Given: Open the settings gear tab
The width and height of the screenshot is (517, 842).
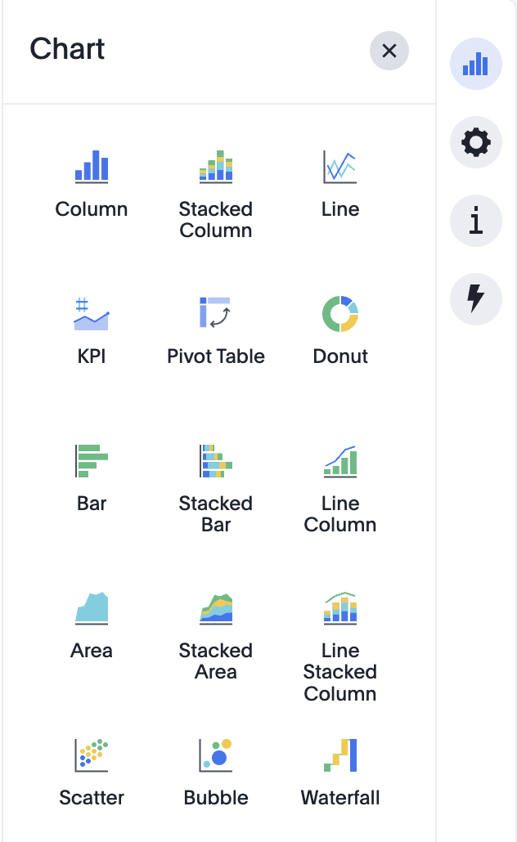Looking at the screenshot, I should (476, 143).
